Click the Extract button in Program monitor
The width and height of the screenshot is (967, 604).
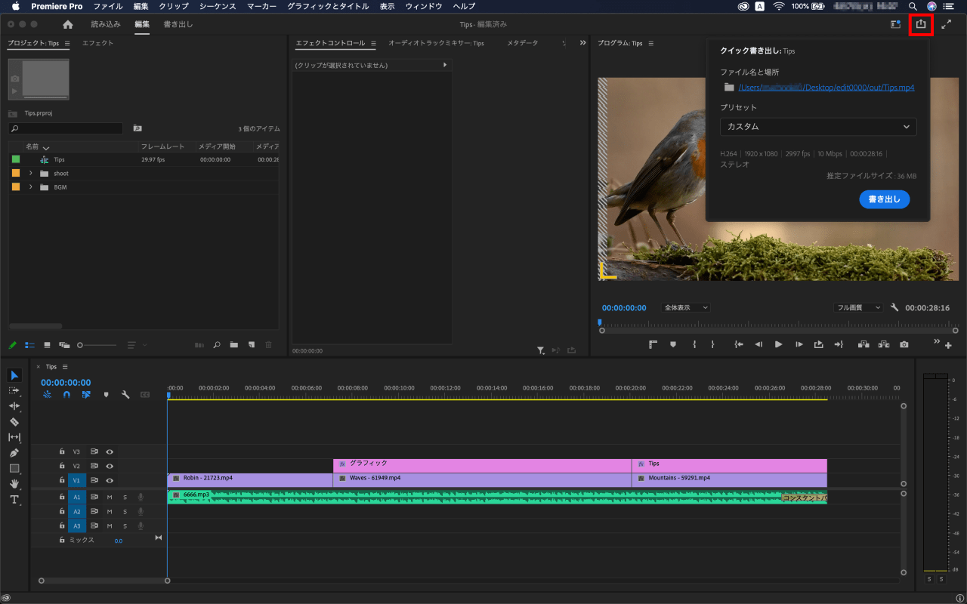pyautogui.click(x=883, y=344)
